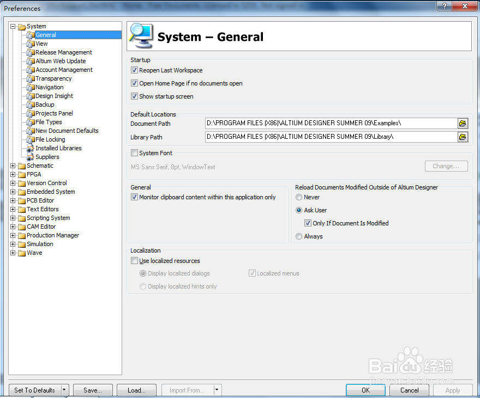The image size is (480, 398).
Task: Expand the Text Editors tree node
Action: (x=13, y=209)
